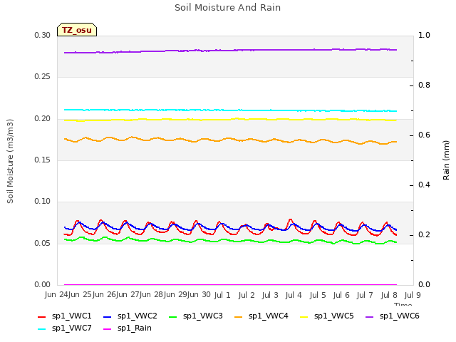Click the Jul 4 date tick label
This screenshot has width=456, height=342.
(294, 295)
